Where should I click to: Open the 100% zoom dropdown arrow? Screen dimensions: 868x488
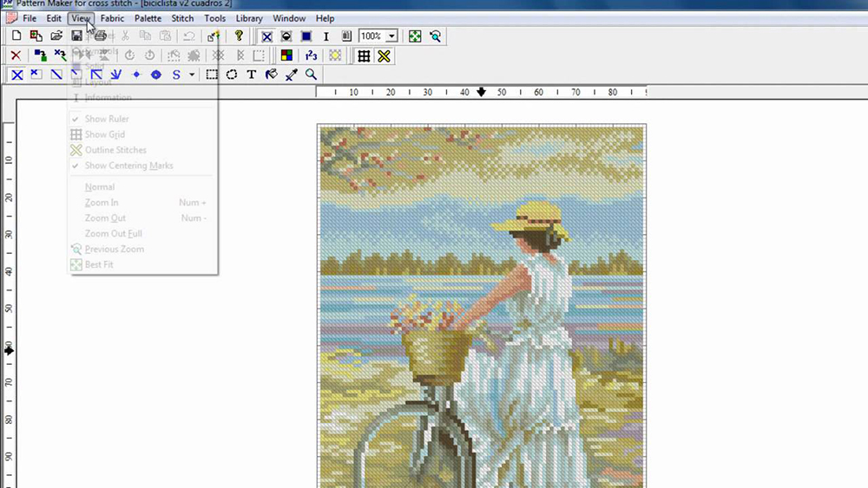pos(391,36)
